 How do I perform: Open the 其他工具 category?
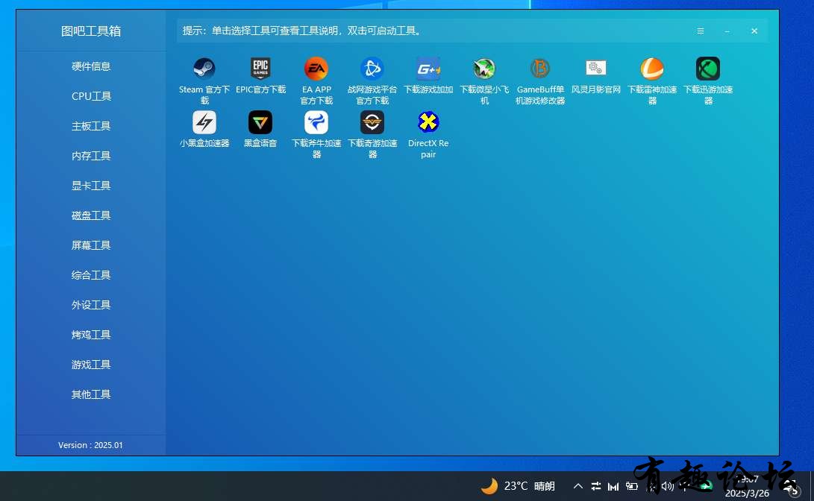click(x=91, y=394)
